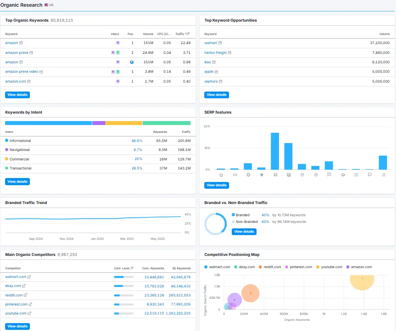
Task: Toggle reddit.com legend in positioning map
Action: tap(270, 267)
